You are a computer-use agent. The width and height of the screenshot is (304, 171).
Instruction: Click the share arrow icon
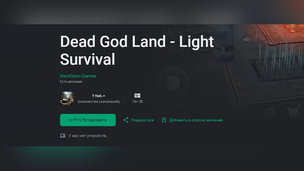coord(126,120)
